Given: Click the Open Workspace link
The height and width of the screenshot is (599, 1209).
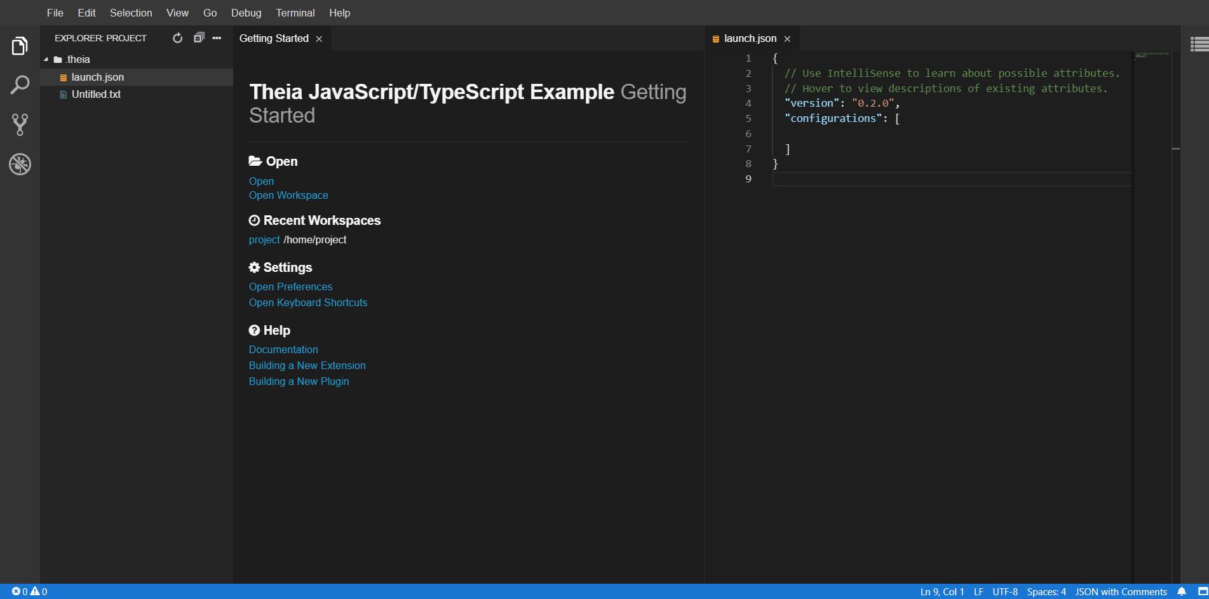Looking at the screenshot, I should [x=288, y=195].
